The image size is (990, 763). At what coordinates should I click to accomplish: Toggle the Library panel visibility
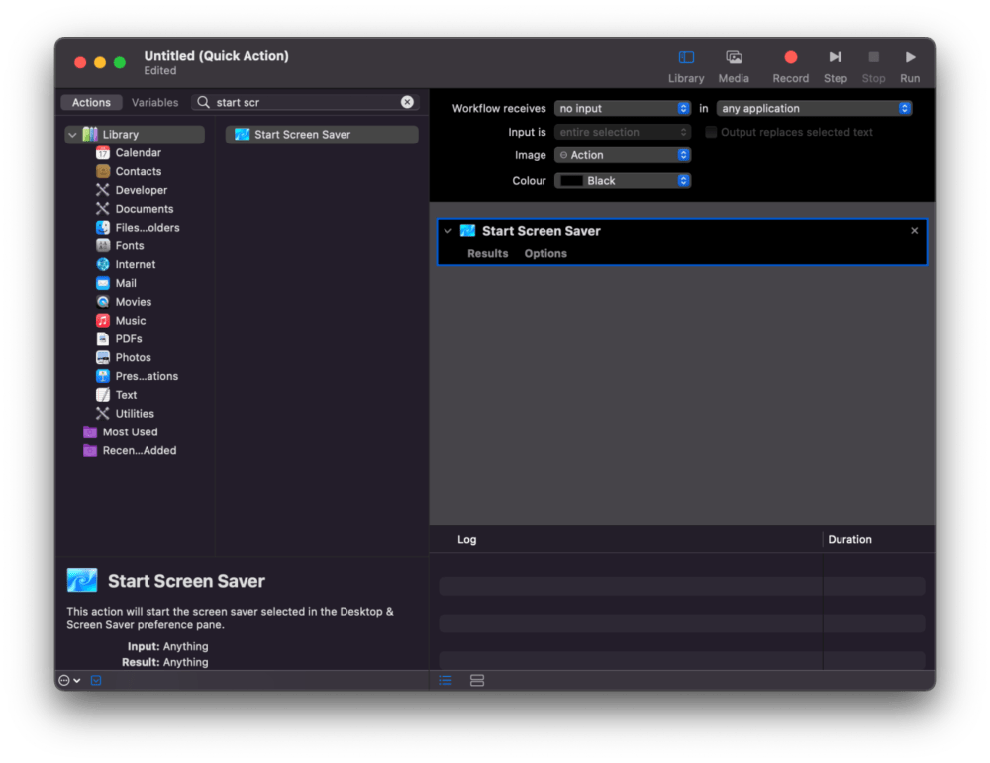(x=686, y=62)
